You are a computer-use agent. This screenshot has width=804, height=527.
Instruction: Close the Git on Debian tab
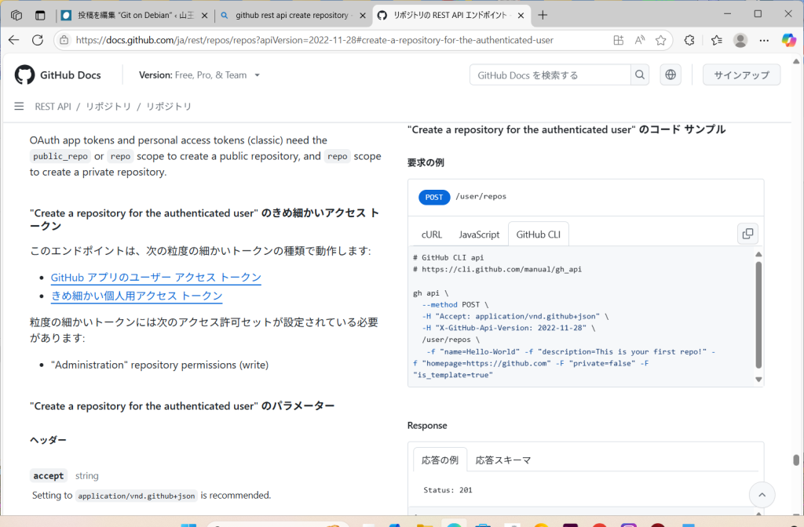pos(205,16)
